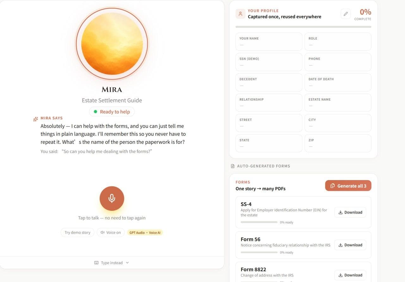Select the Your Name profile field
The height and width of the screenshot is (282, 405).
coord(269,41)
